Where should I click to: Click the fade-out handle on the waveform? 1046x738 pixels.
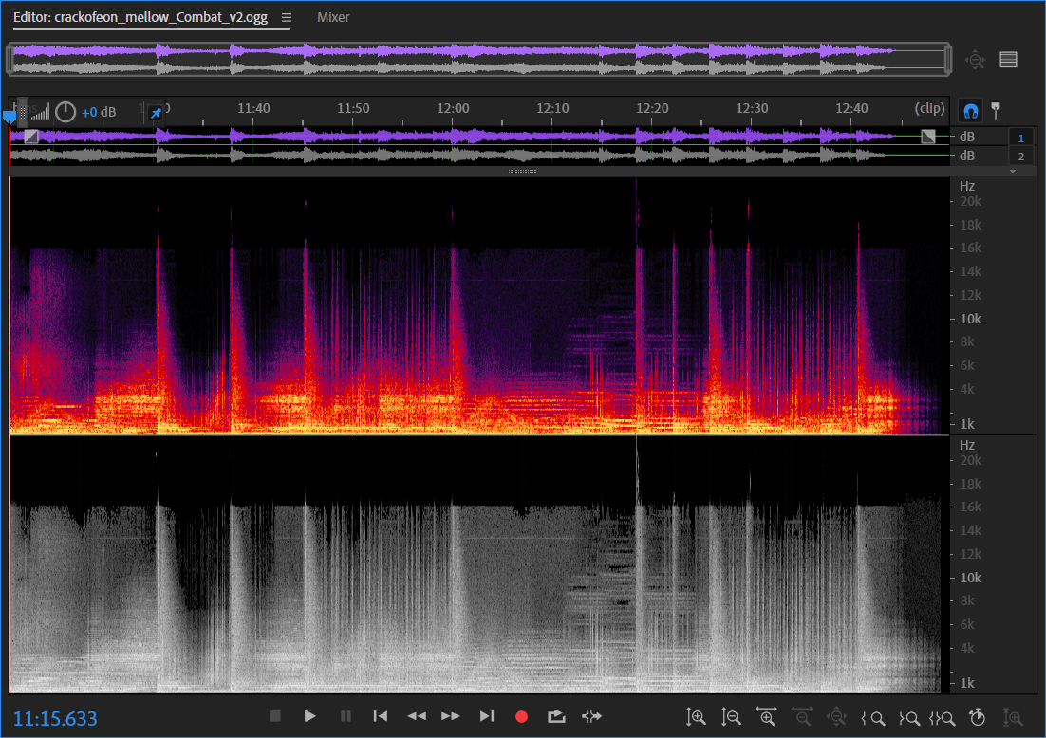tap(928, 137)
